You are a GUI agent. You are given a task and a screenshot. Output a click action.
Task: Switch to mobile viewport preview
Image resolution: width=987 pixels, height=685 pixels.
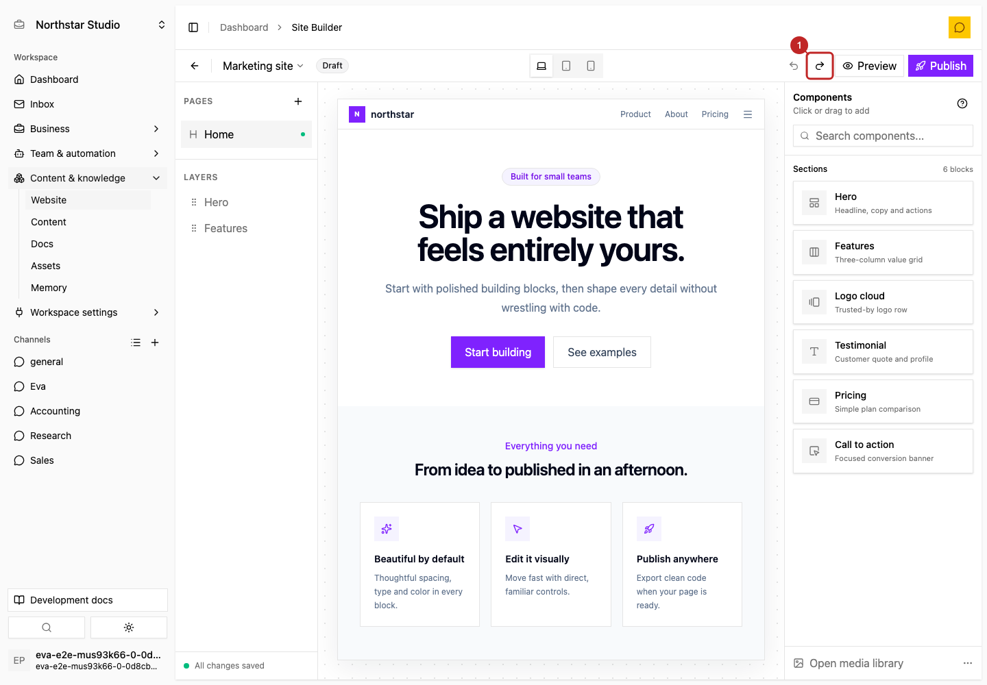pyautogui.click(x=591, y=66)
